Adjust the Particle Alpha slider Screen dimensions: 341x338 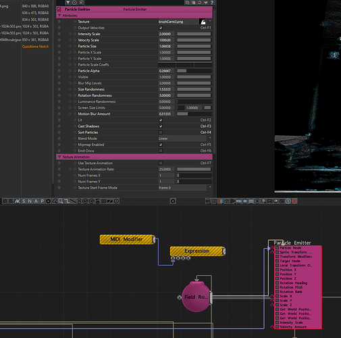(x=194, y=71)
